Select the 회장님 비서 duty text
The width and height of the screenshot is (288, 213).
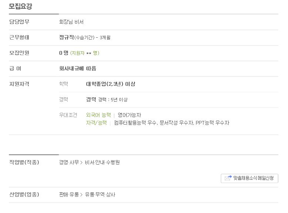[x=71, y=22]
